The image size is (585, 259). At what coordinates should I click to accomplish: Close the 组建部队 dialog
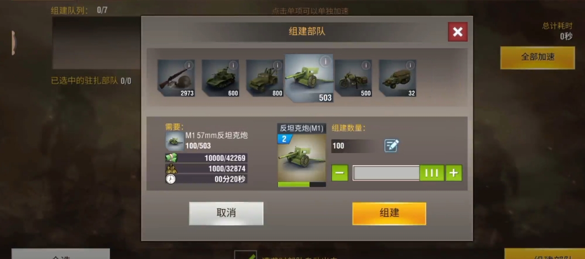tap(458, 32)
